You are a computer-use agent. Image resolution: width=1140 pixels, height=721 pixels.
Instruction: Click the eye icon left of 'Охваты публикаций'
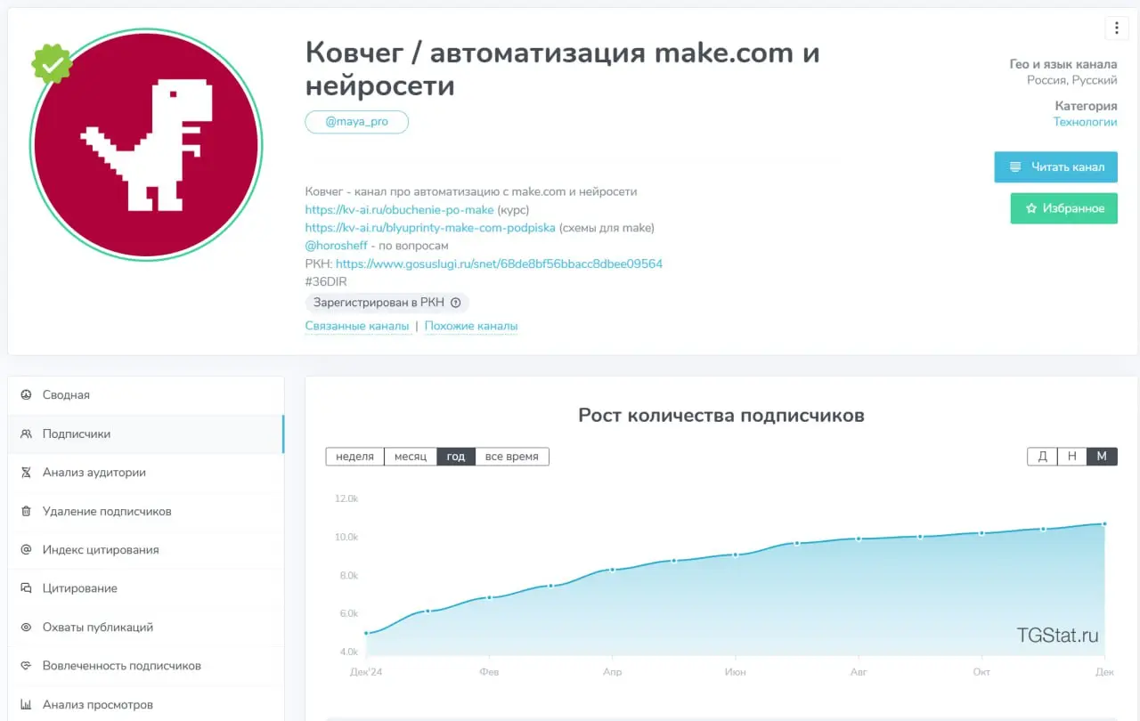coord(26,627)
